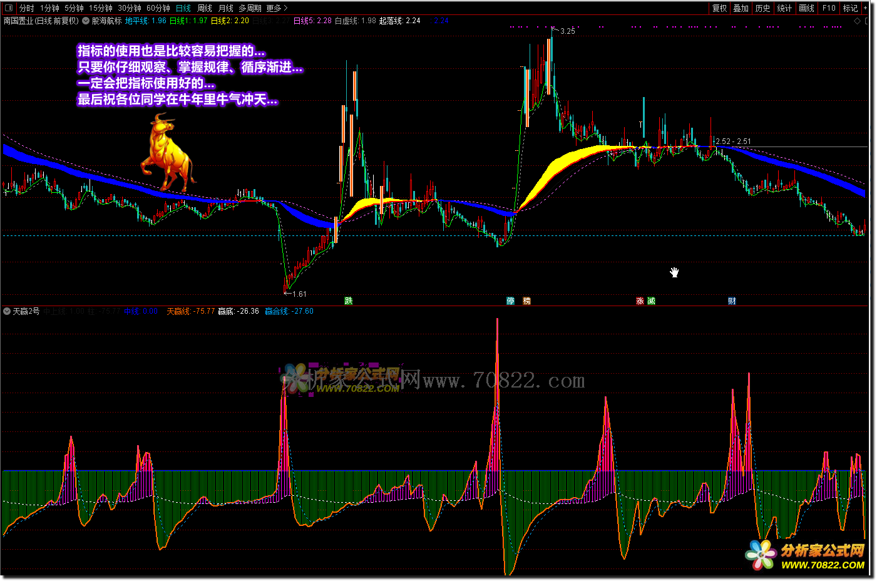Click the 天赢2号 indicator name

[x=26, y=311]
